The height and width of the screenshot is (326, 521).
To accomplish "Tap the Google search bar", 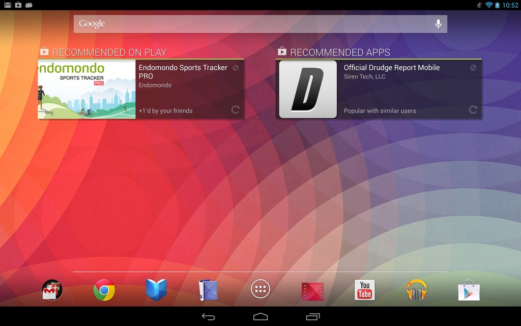I will 260,24.
